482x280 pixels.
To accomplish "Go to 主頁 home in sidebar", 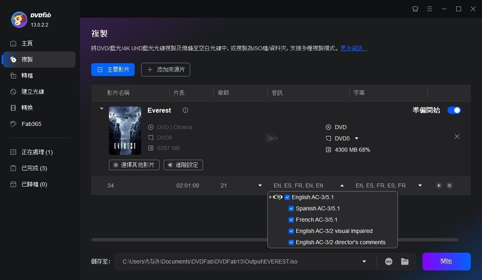I will coord(39,43).
